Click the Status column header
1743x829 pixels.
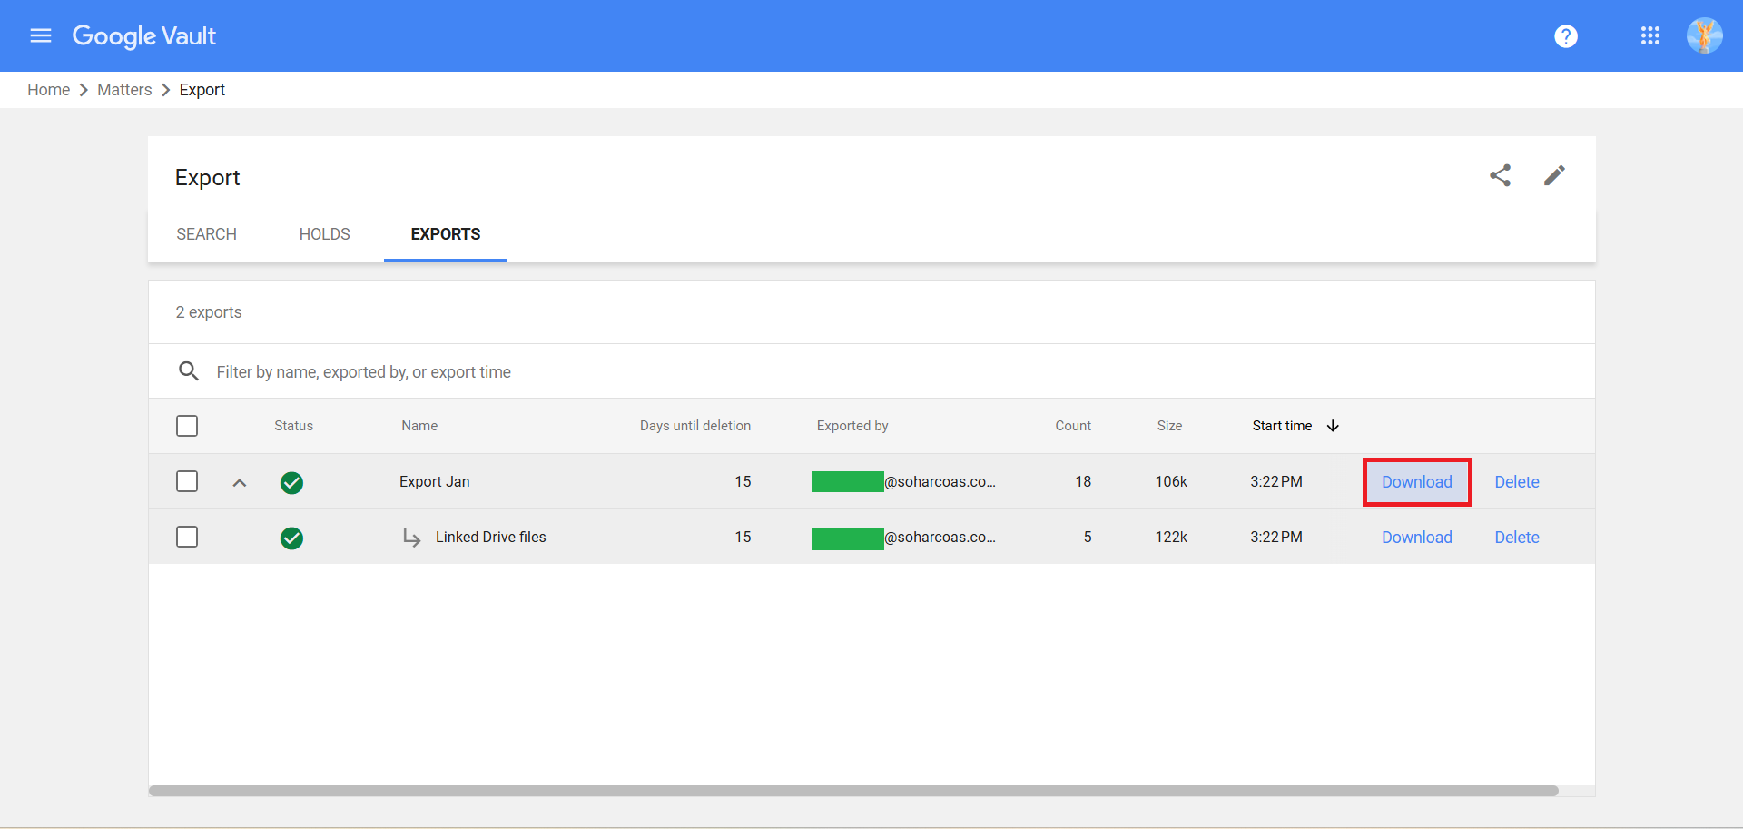(293, 426)
